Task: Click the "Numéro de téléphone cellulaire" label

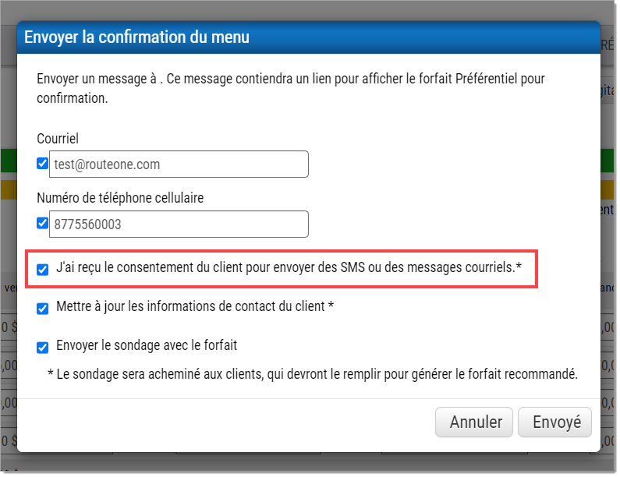Action: 120,198
